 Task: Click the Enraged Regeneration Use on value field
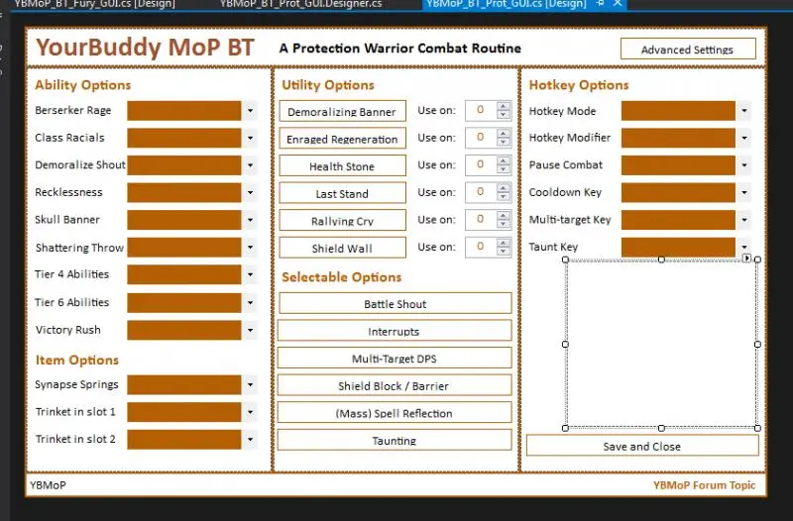pyautogui.click(x=481, y=138)
